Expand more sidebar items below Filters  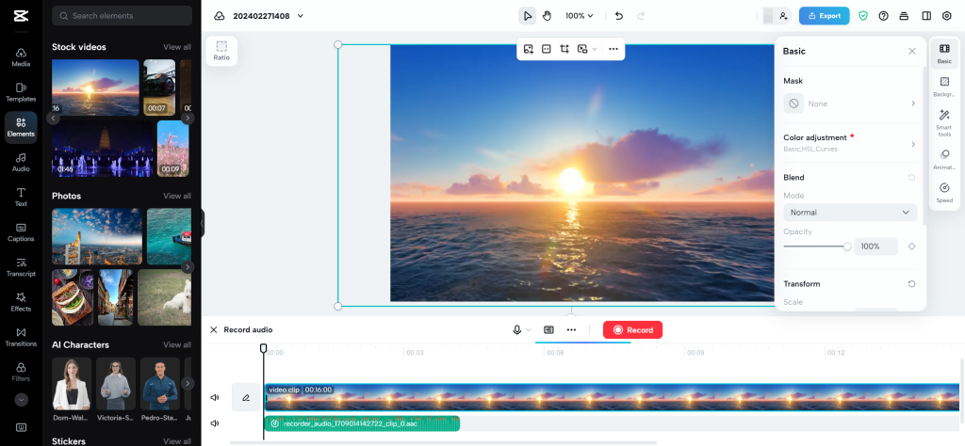[x=21, y=399]
